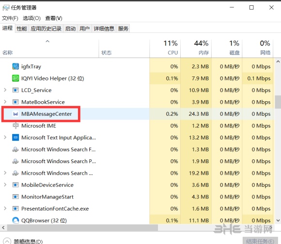
Task: Switch to the 性能 tab
Action: (22, 29)
